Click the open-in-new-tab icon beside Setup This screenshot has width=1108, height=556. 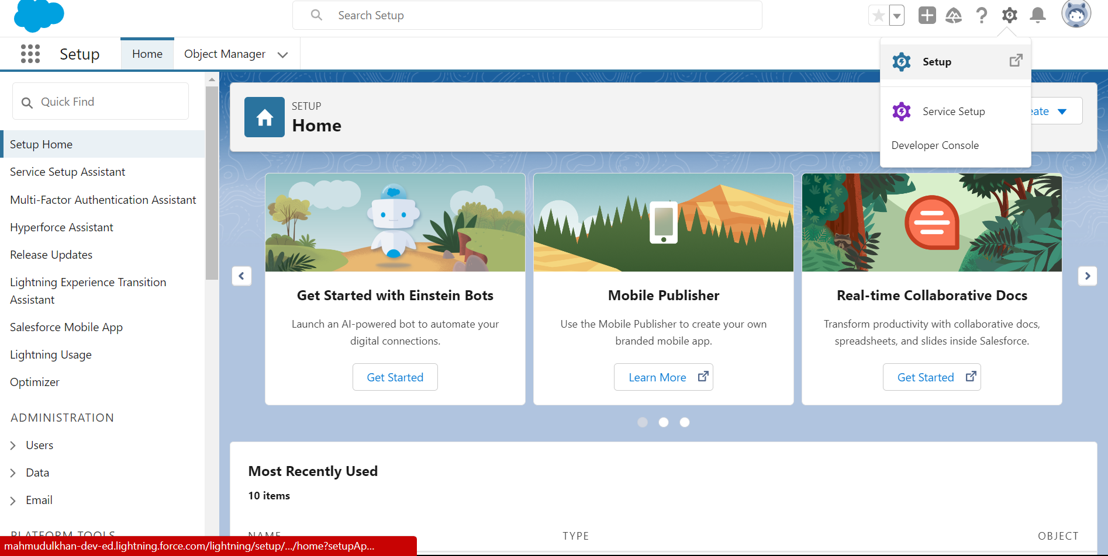tap(1016, 60)
